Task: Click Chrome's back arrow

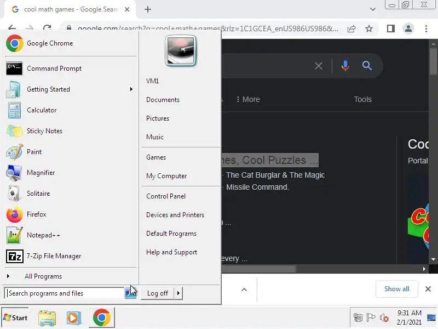Action: 12,28
